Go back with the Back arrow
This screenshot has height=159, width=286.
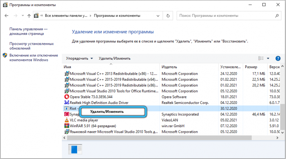click(6, 16)
